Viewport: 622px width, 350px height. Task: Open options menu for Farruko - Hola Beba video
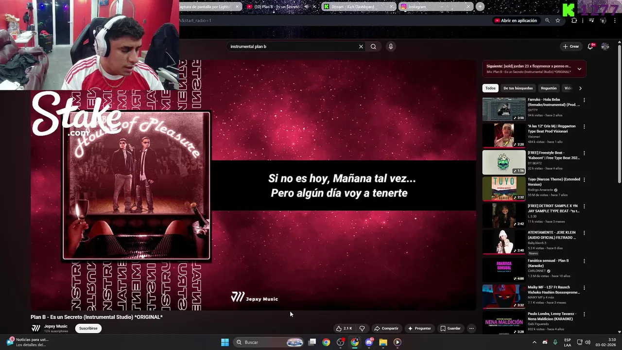pyautogui.click(x=584, y=100)
